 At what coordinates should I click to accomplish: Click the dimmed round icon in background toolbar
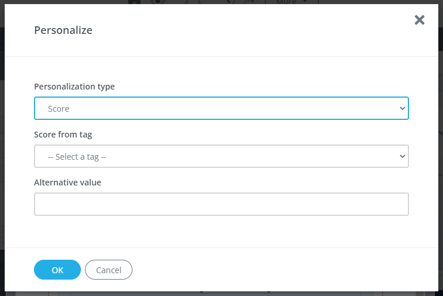click(158, 2)
